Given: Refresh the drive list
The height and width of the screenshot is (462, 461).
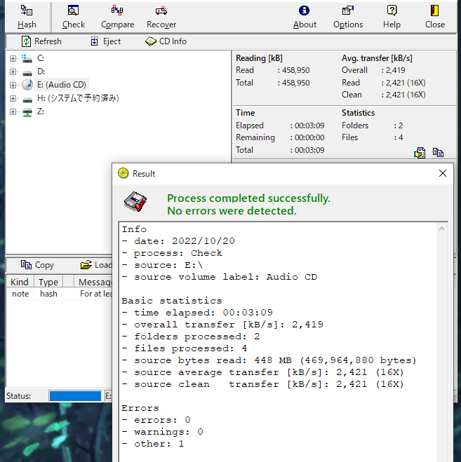Looking at the screenshot, I should pyautogui.click(x=41, y=41).
